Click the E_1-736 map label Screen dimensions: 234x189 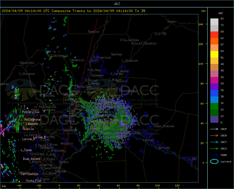click(x=161, y=34)
